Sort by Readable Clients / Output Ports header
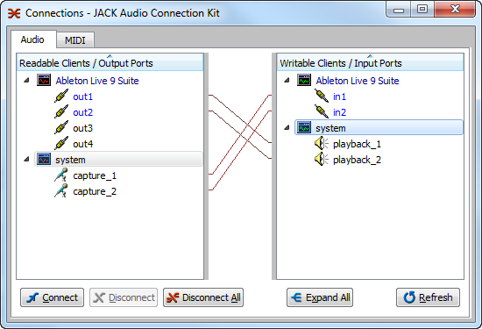Screen dimensions: 482x329 point(110,62)
